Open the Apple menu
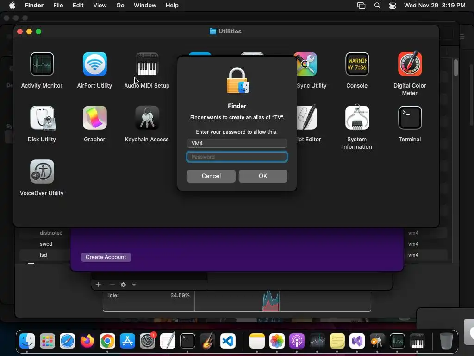Screen dimensions: 474x356 (12, 6)
